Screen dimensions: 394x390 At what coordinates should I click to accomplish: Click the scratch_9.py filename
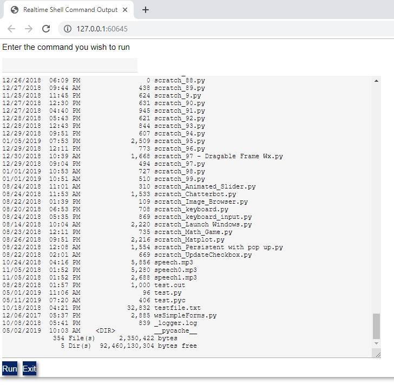tap(178, 95)
